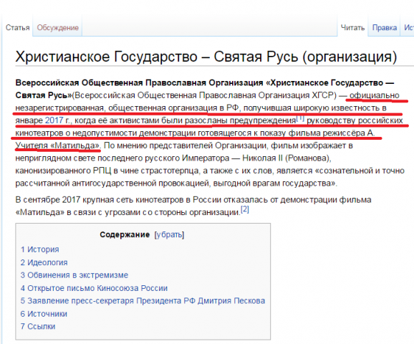Open Открытое письмо Киносоюза России section
The height and width of the screenshot is (344, 414).
click(x=94, y=288)
